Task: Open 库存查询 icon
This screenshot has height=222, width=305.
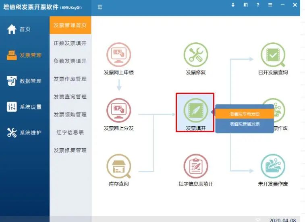Action: point(118,166)
